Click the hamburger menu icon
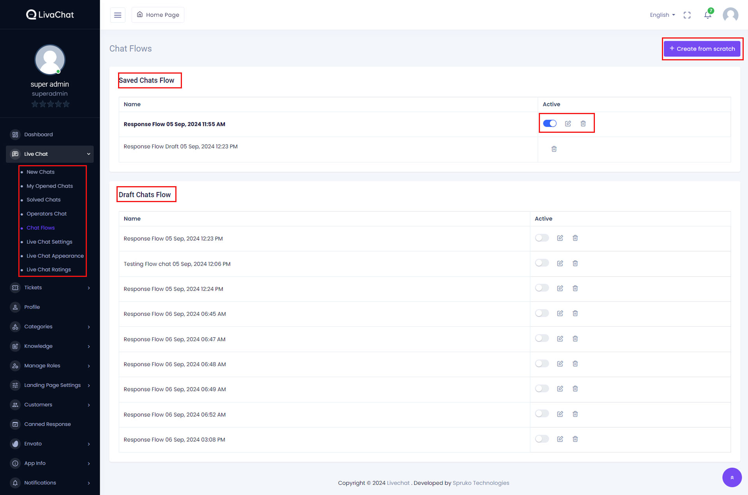This screenshot has width=748, height=495. [x=117, y=15]
